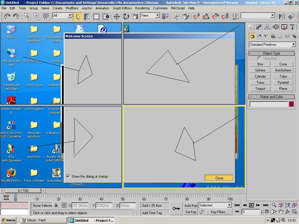Open the Modifiers menu
Image resolution: width=299 pixels, height=224 pixels.
tap(72, 8)
